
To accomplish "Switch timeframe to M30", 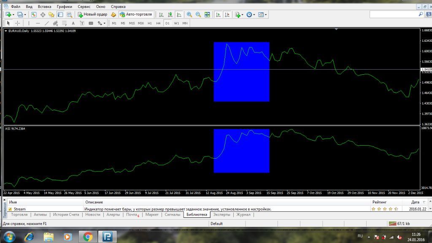I will (x=141, y=23).
